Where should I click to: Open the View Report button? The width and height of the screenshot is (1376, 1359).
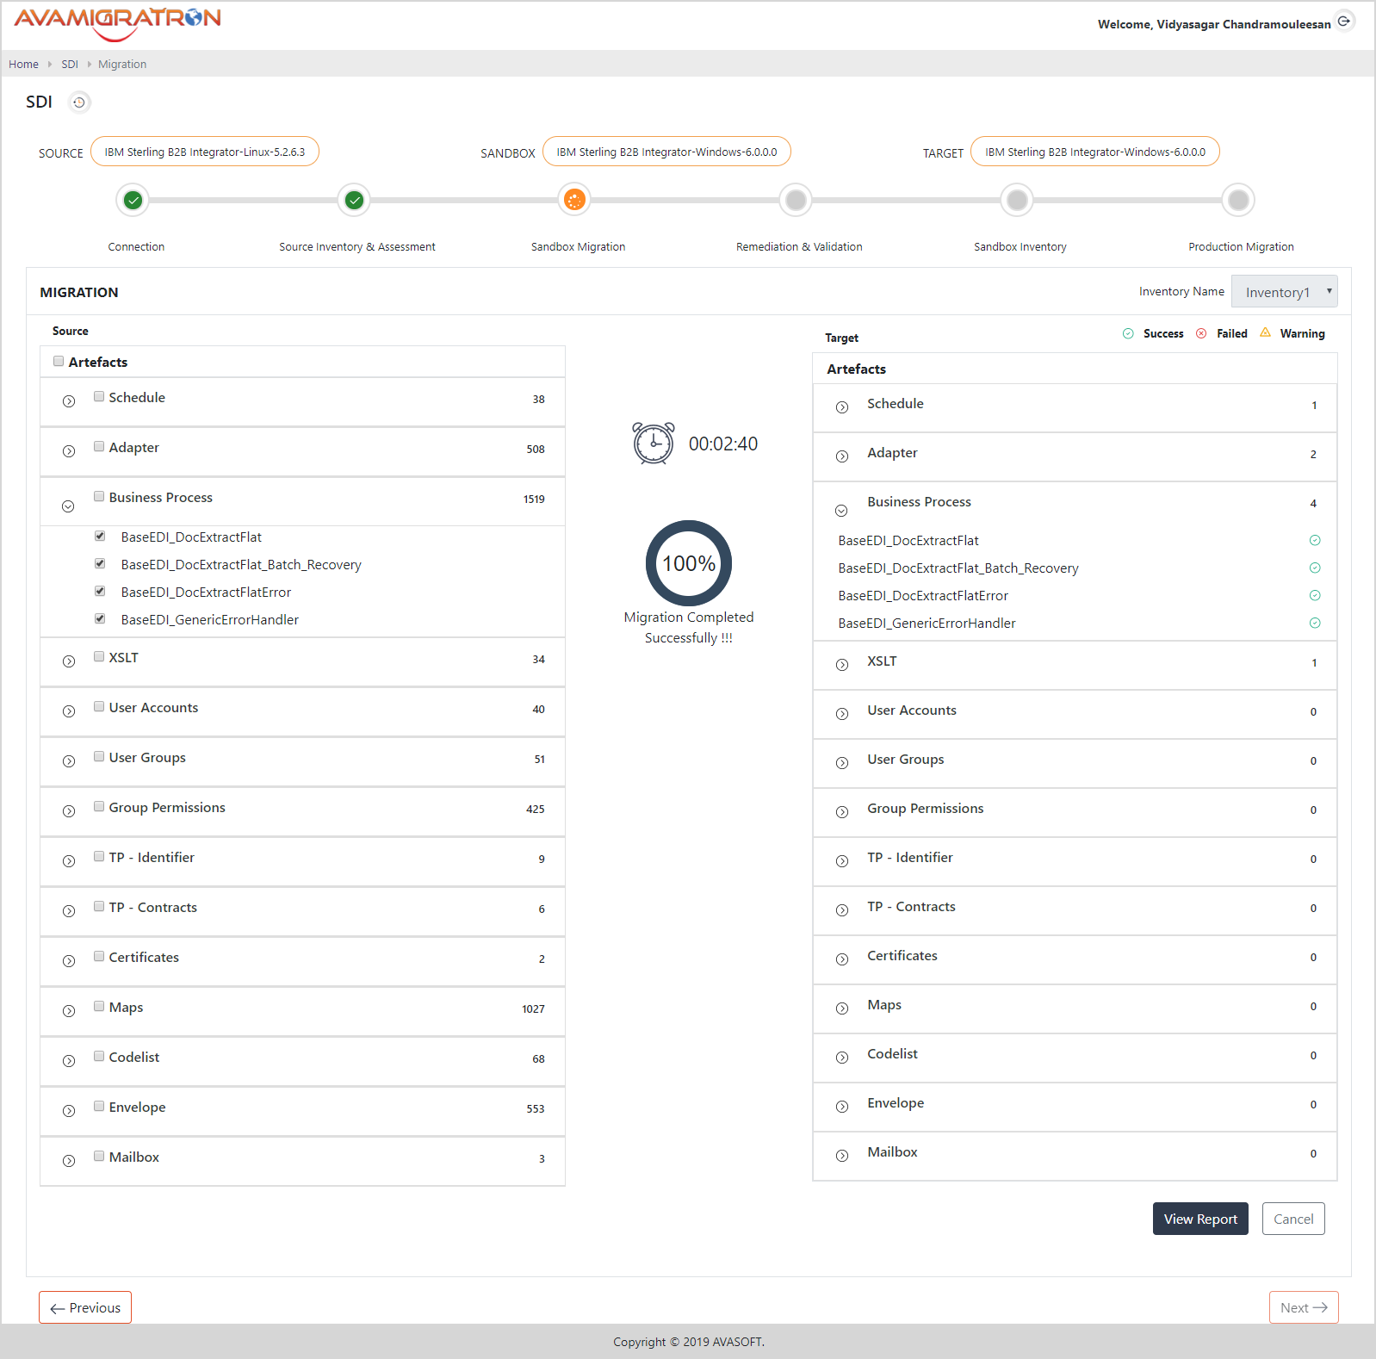1200,1219
